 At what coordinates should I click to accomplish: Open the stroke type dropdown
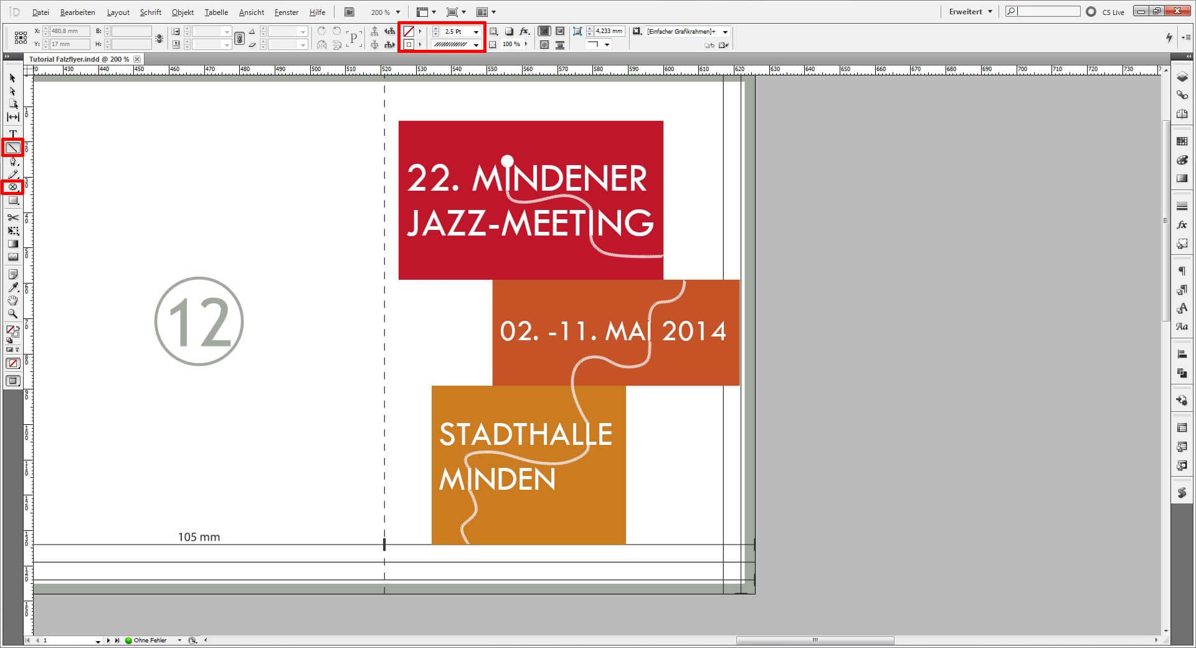[476, 44]
